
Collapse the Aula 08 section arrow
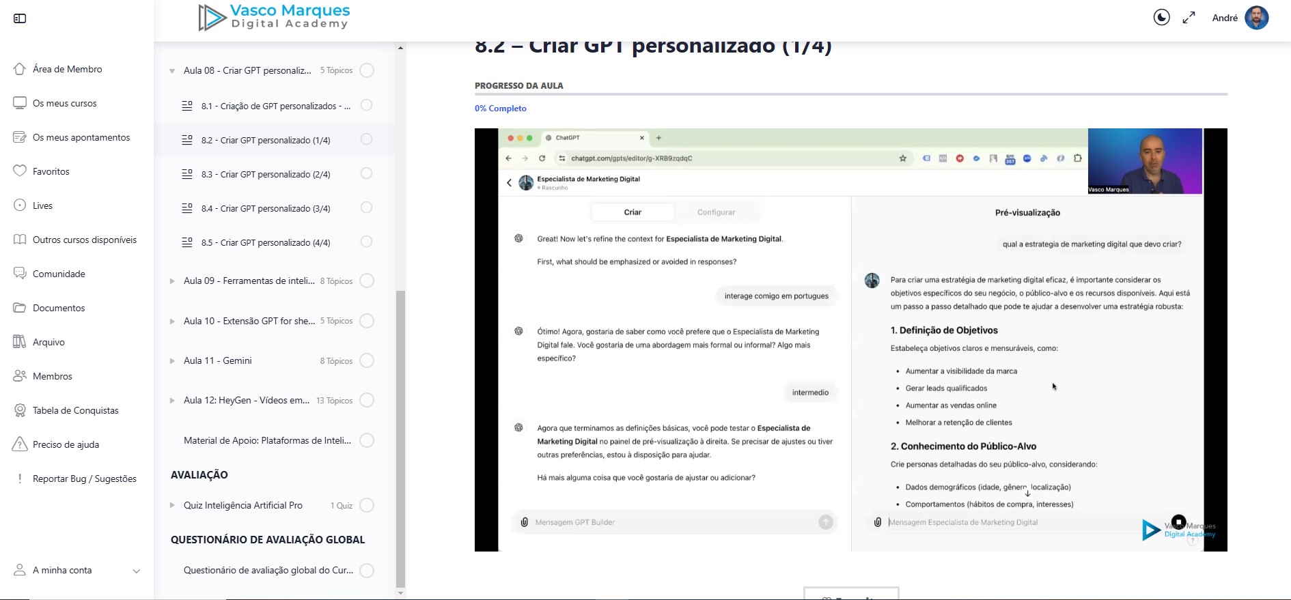[172, 71]
